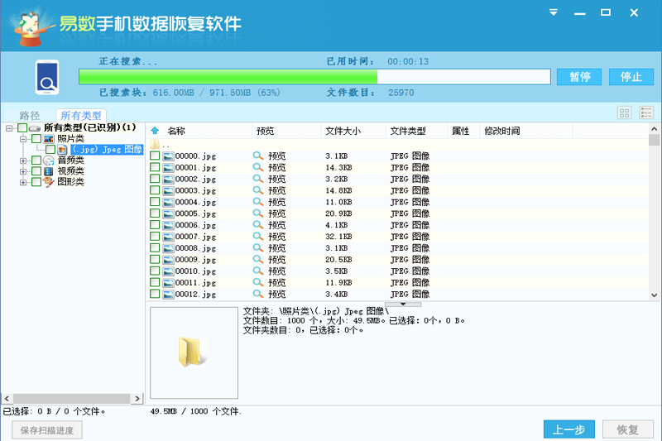
Task: Pause scanning with 暂停 button
Action: pos(579,77)
